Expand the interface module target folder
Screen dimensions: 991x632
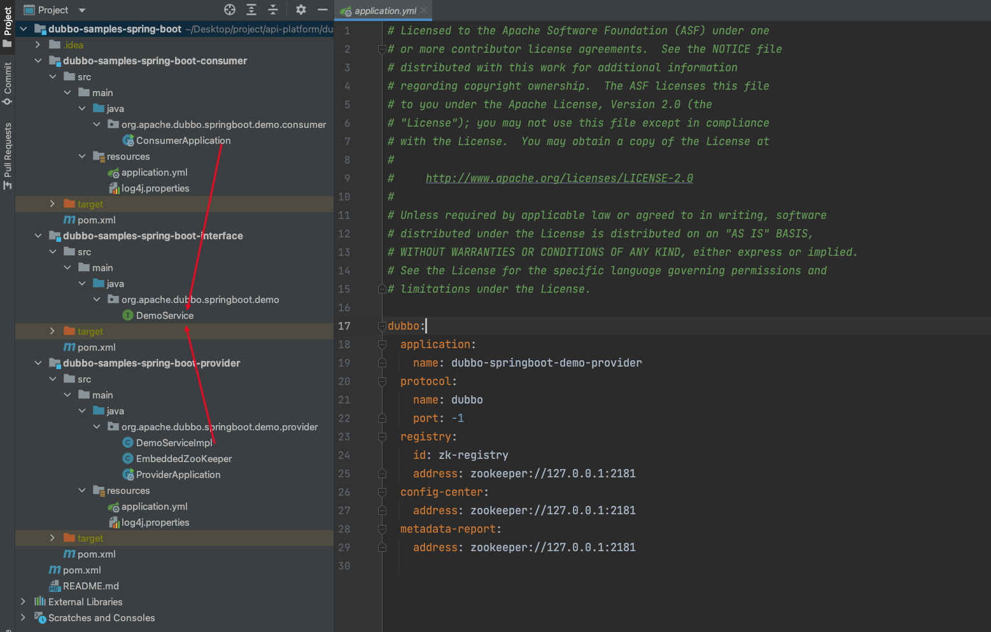coord(53,331)
